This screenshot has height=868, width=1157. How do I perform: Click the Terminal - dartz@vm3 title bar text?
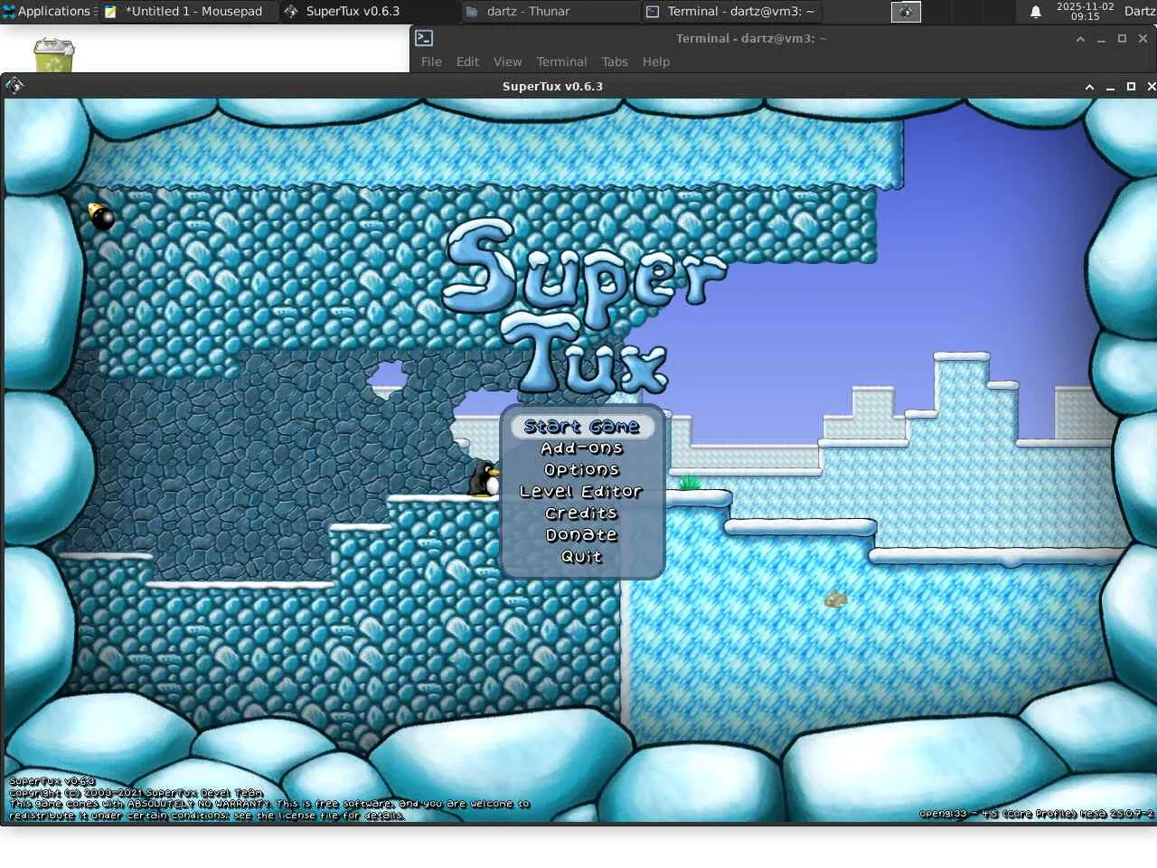point(751,39)
